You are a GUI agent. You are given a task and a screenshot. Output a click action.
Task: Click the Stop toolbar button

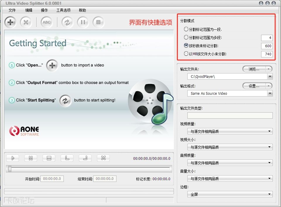coord(98,22)
